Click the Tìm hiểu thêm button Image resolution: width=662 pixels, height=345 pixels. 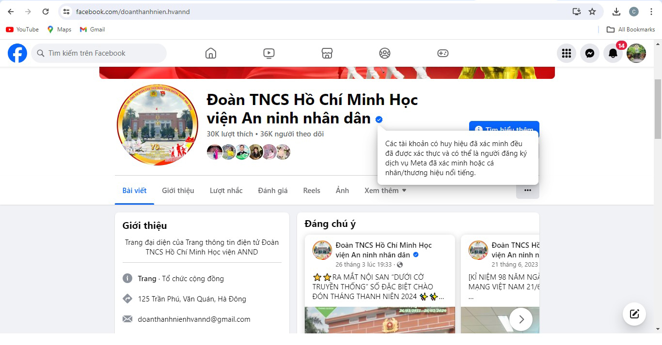click(x=504, y=126)
